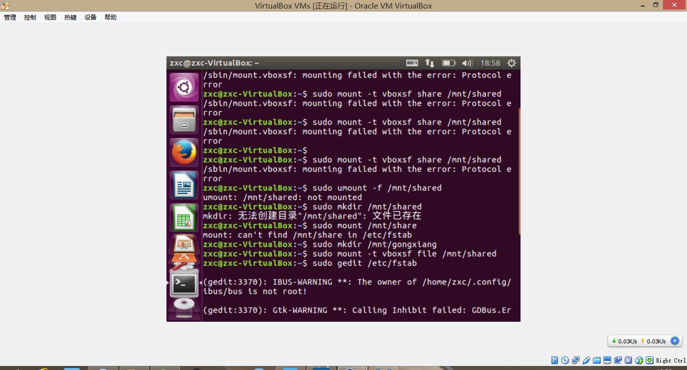Click the 'sudo umount -f /mnt/shared' line
The height and width of the screenshot is (370, 687).
click(x=322, y=188)
